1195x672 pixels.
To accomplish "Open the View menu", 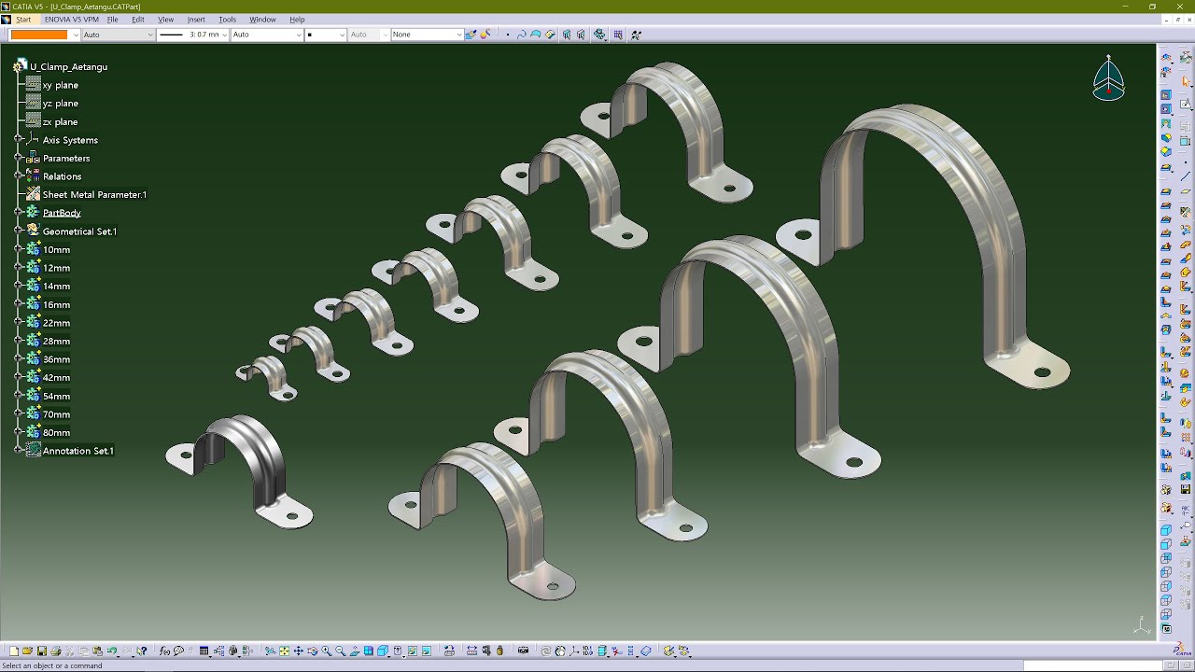I will (165, 20).
